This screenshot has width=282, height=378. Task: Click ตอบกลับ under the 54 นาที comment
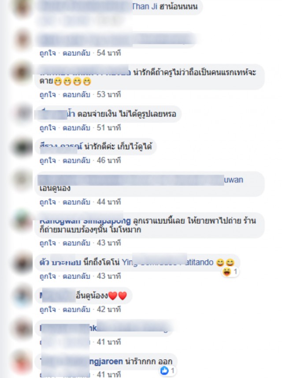click(76, 53)
